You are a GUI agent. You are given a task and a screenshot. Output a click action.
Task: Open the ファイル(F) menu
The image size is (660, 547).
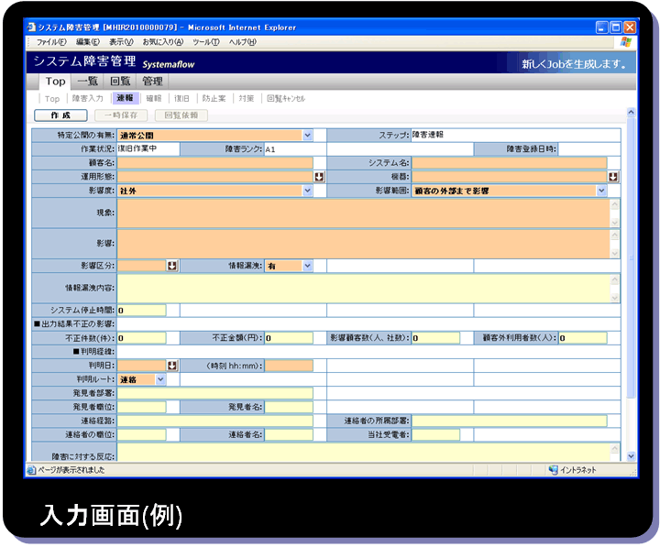coord(51,42)
